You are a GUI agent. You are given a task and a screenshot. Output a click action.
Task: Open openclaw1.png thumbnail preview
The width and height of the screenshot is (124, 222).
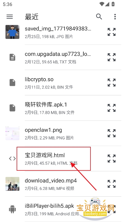pos(12,133)
